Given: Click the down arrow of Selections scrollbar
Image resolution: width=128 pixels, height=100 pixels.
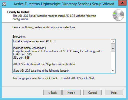Looking at the screenshot, I should click(x=113, y=71).
